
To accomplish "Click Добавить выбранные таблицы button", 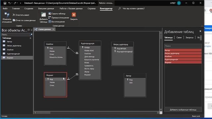I will coord(183,110).
